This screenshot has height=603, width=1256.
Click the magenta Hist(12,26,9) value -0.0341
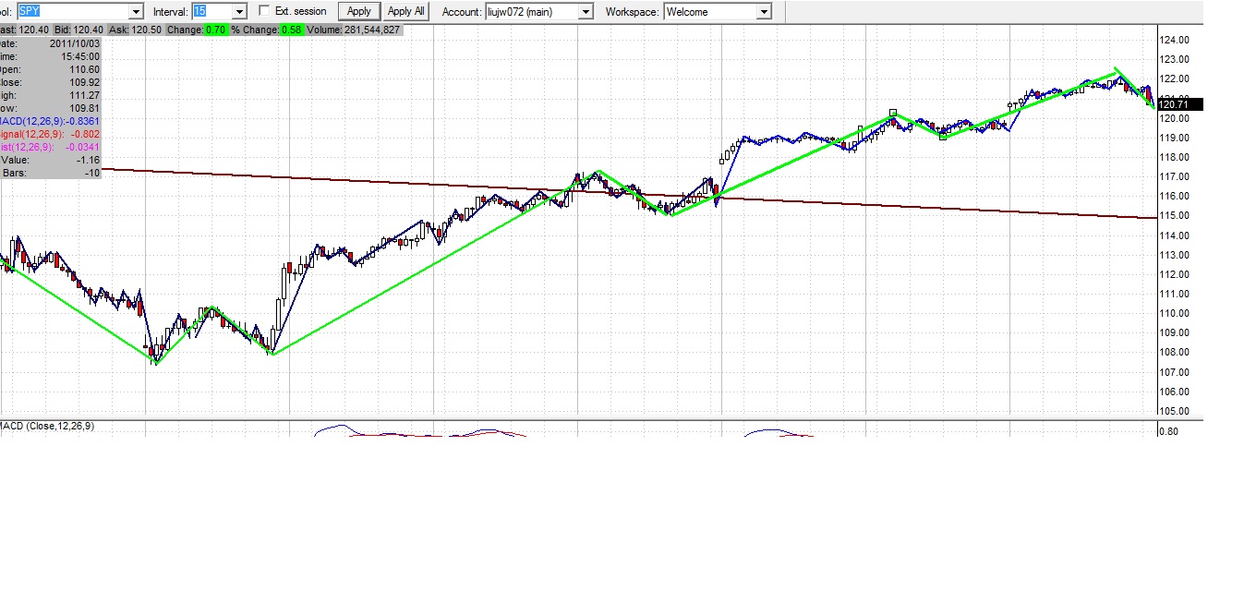point(81,147)
